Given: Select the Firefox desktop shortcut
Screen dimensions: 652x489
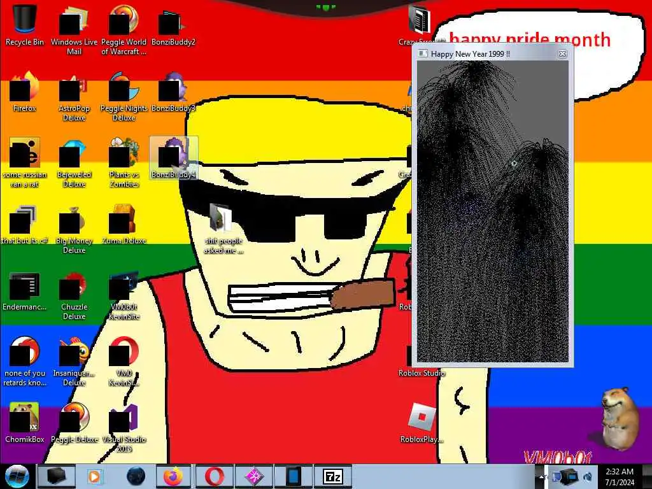Looking at the screenshot, I should [x=25, y=92].
